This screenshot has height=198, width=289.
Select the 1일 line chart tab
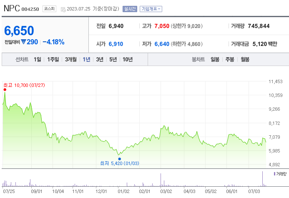click(38, 59)
